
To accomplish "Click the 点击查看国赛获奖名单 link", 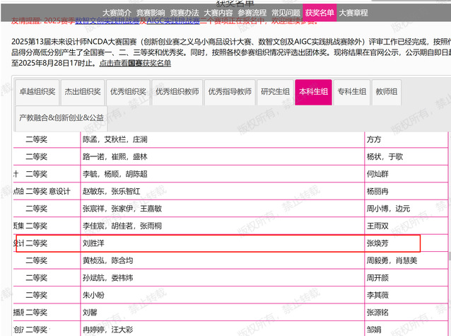I will tap(134, 63).
